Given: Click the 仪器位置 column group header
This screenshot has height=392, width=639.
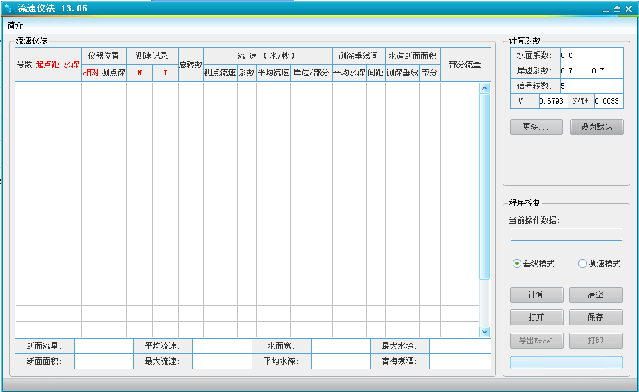Looking at the screenshot, I should (104, 56).
